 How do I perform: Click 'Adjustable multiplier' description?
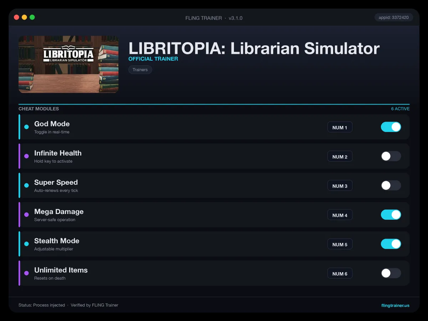pyautogui.click(x=53, y=249)
